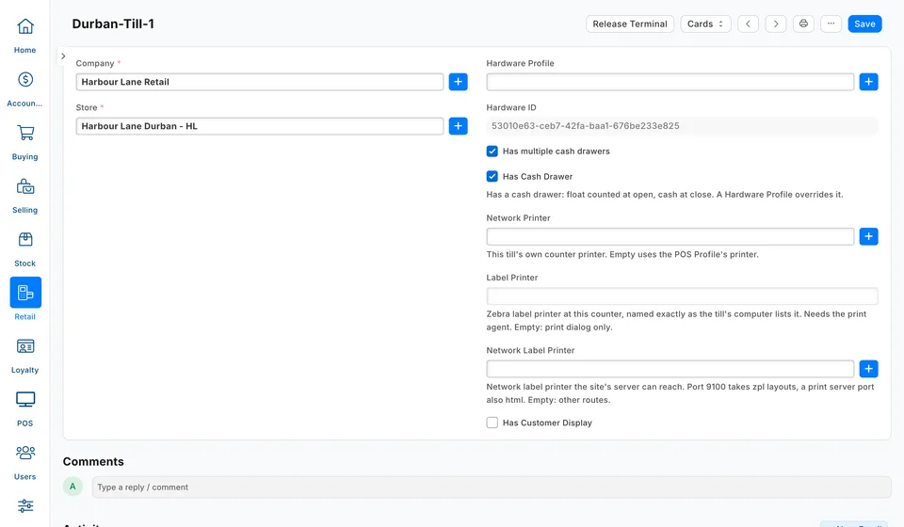Click the 'Label Printer' field label
904x527 pixels.
(512, 278)
